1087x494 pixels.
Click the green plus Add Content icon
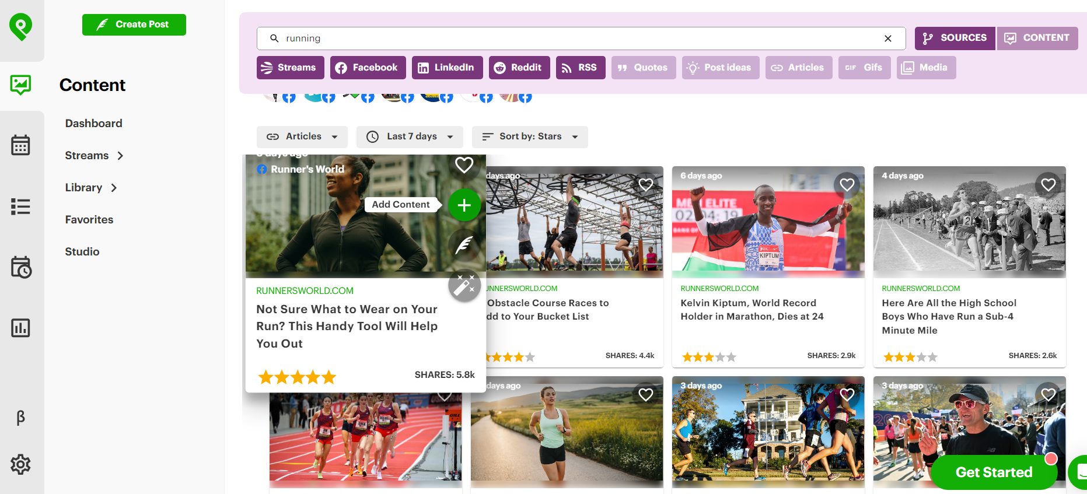[x=464, y=205]
